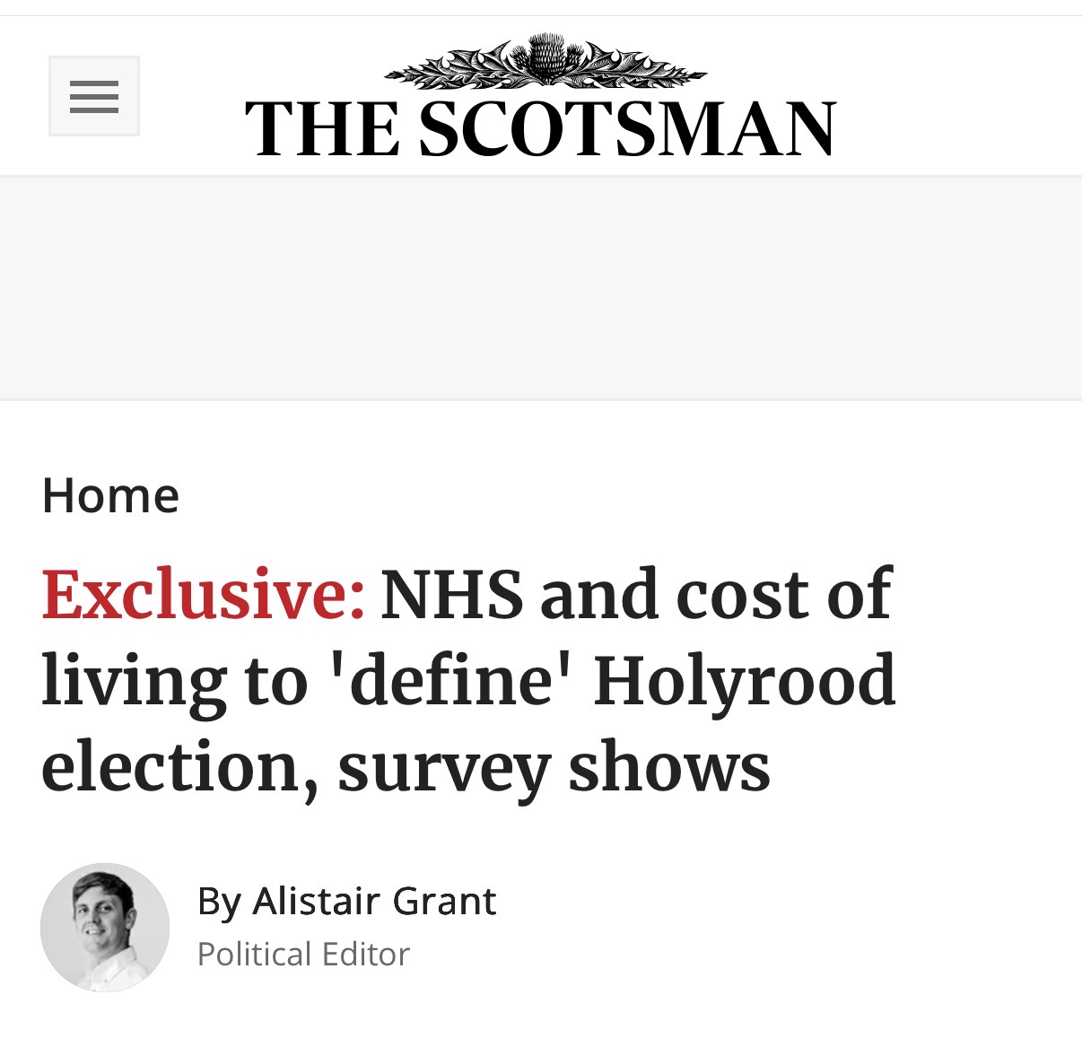This screenshot has width=1082, height=1056.
Task: Click "Holyrood" in the headline
Action: pyautogui.click(x=745, y=682)
